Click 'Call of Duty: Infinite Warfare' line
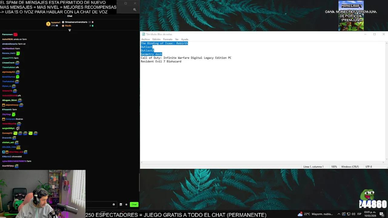The height and width of the screenshot is (218, 388). tap(186, 58)
